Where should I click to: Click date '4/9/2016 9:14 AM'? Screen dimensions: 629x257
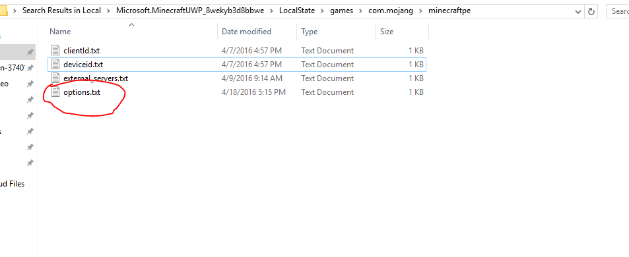252,78
